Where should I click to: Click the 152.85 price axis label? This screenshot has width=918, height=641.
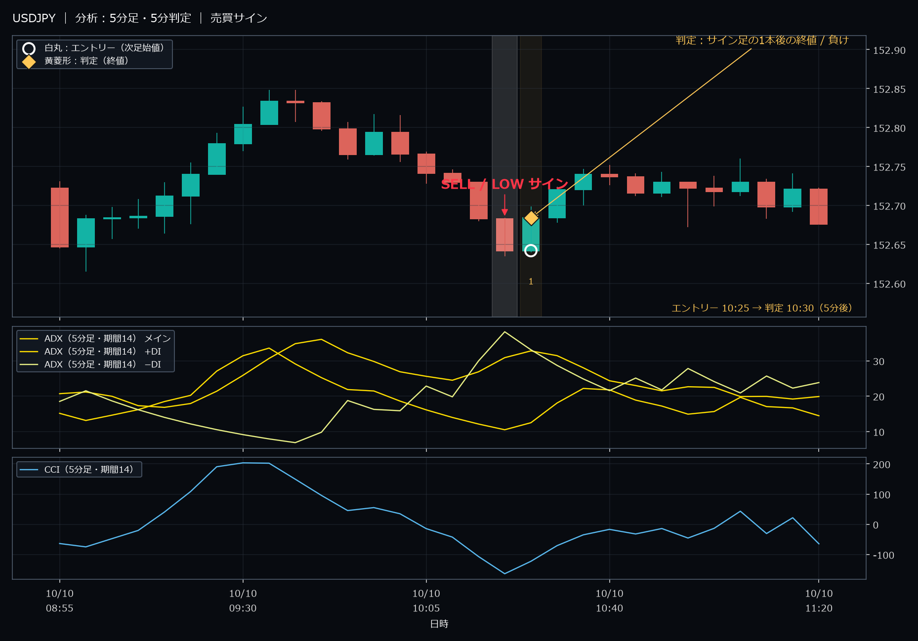tap(889, 89)
